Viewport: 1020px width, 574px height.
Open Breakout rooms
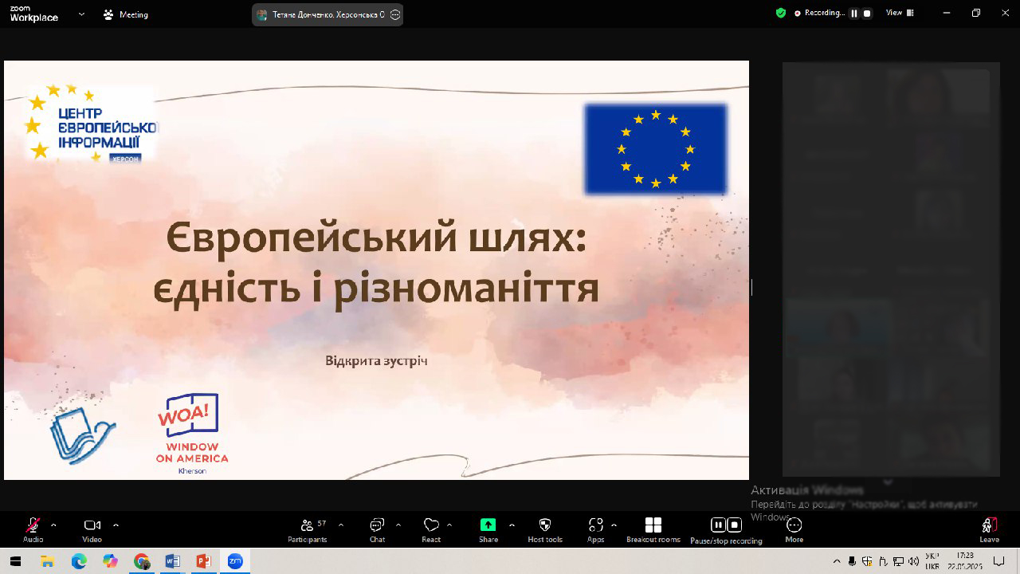[x=653, y=529]
